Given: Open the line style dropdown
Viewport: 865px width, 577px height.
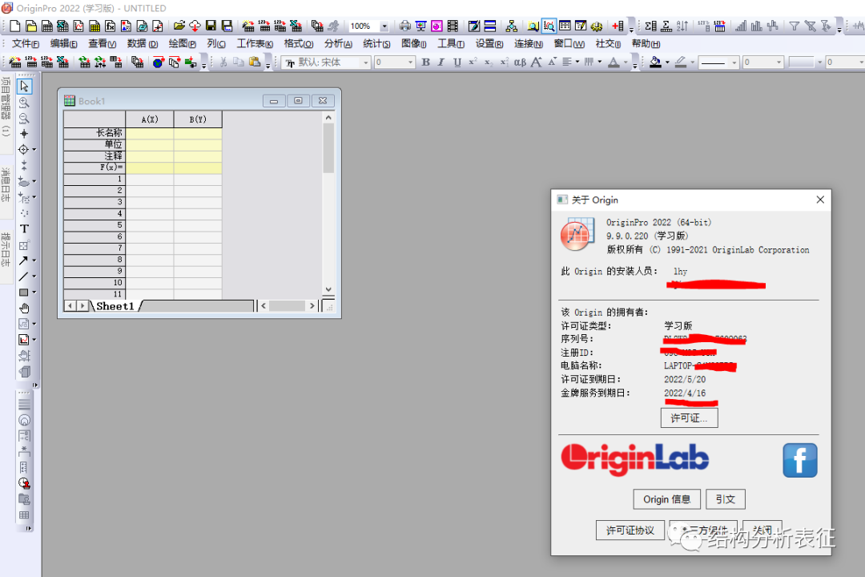Looking at the screenshot, I should tap(734, 63).
